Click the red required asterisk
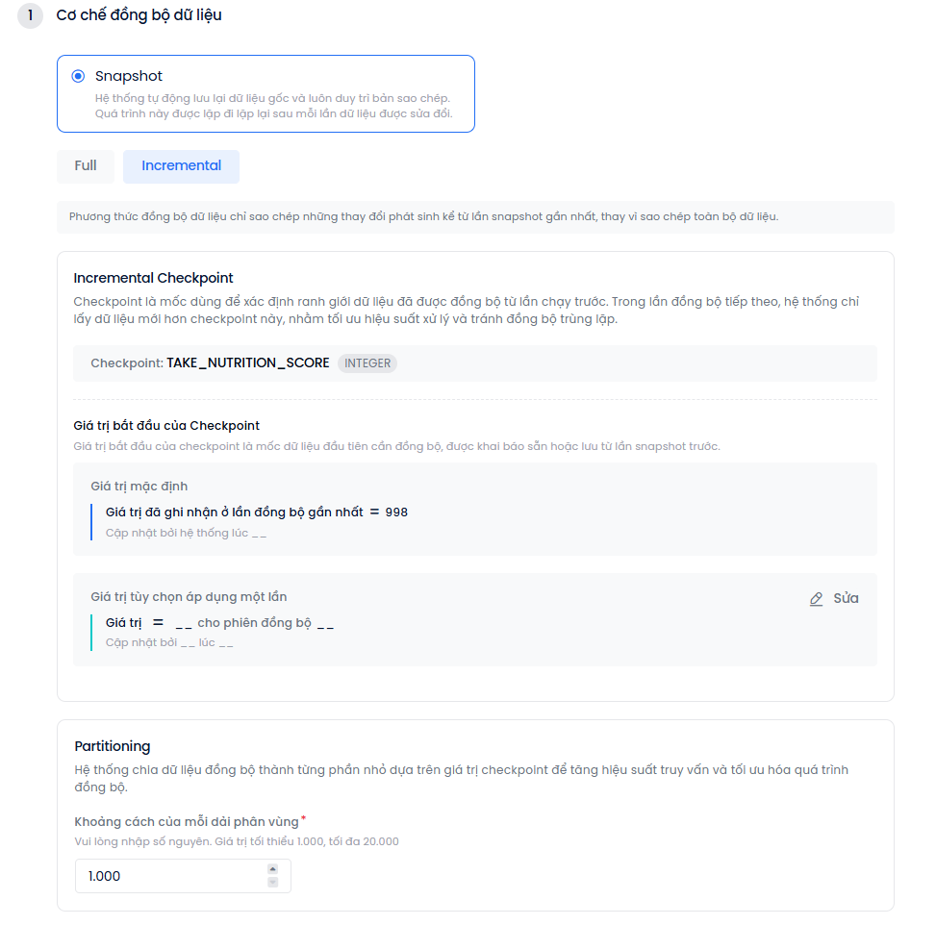The height and width of the screenshot is (925, 936). (x=304, y=819)
